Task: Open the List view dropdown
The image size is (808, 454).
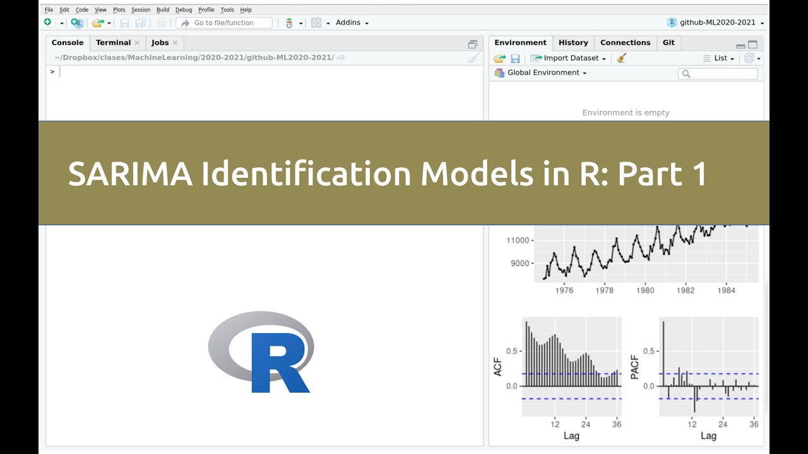Action: (719, 58)
